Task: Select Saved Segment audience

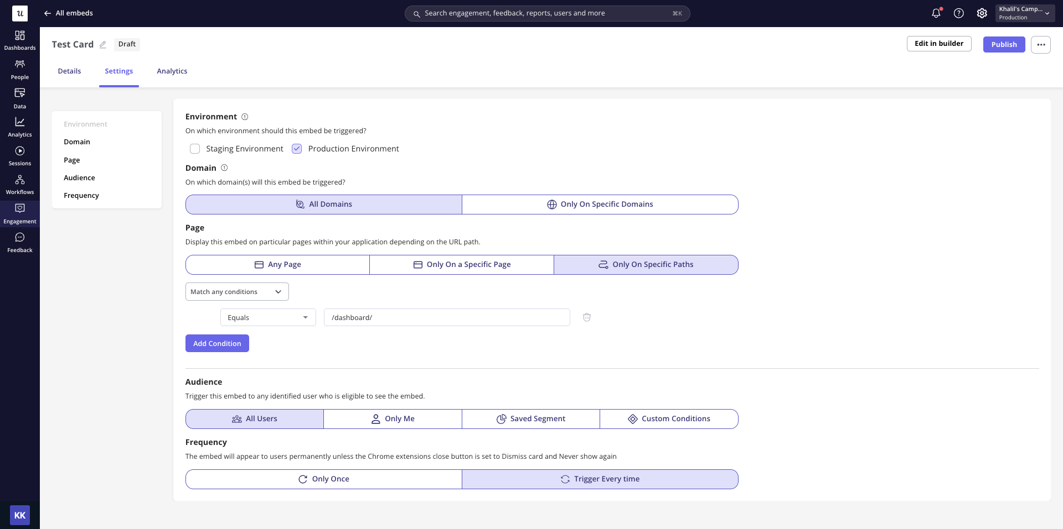Action: tap(531, 419)
